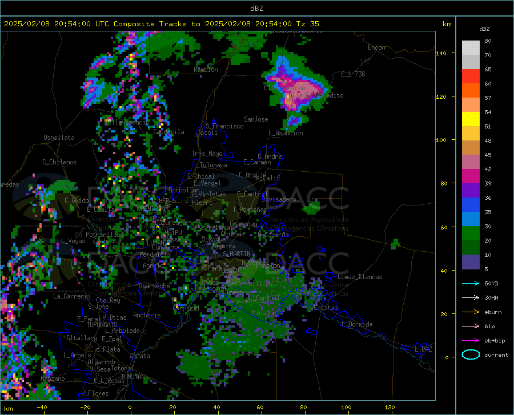Click the Potrerillos map label

(x=105, y=235)
